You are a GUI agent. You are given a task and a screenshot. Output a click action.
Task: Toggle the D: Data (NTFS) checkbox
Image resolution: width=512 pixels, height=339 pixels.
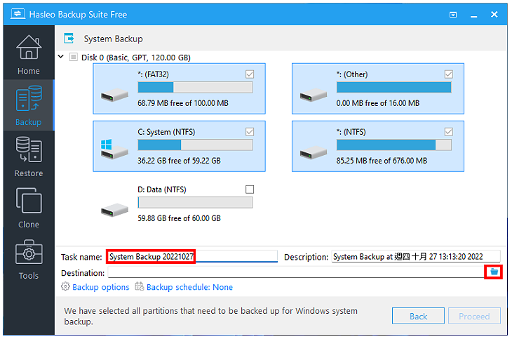250,190
